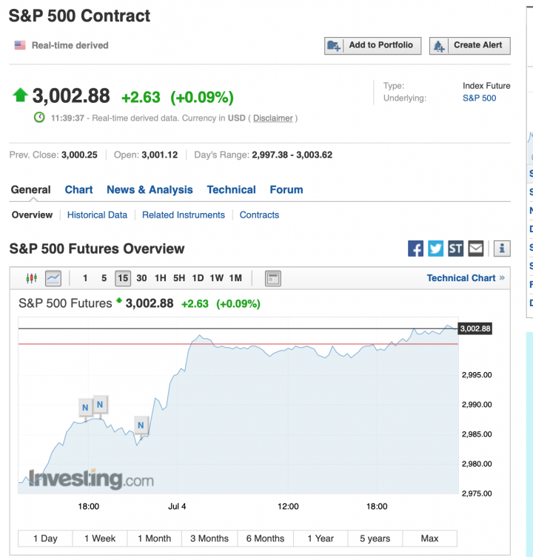Screen dimensions: 533x557
Task: Open the Historical Data sub-tab
Action: pos(97,215)
